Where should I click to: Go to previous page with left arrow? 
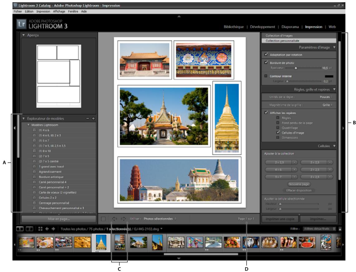point(114,219)
